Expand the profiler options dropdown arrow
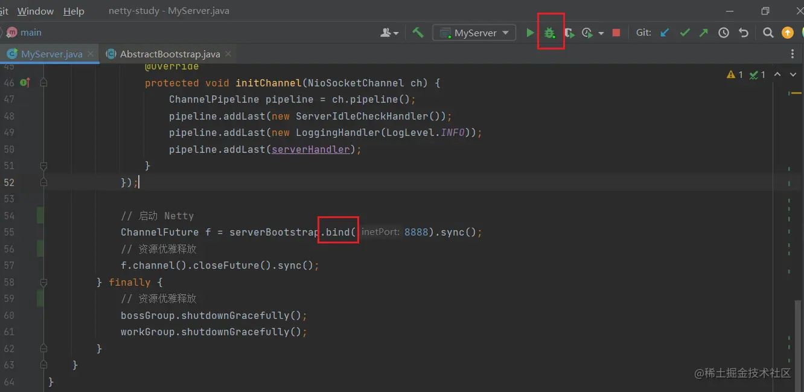The height and width of the screenshot is (392, 804). tap(601, 33)
